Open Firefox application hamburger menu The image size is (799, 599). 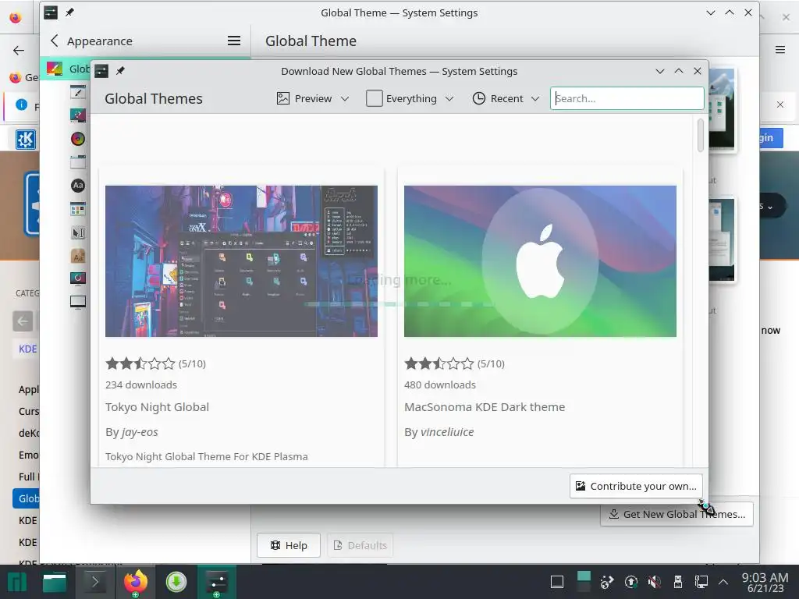(780, 49)
